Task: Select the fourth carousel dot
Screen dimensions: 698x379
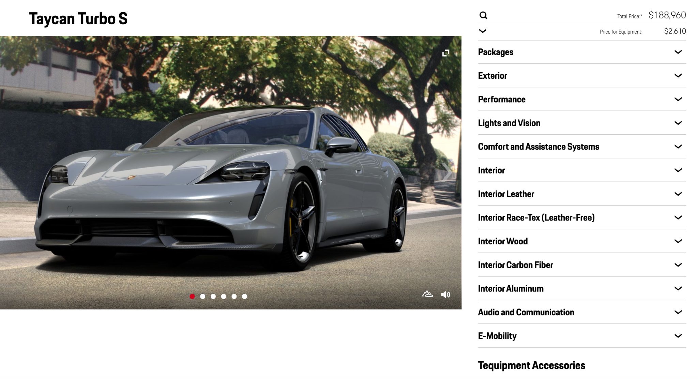Action: click(x=224, y=297)
